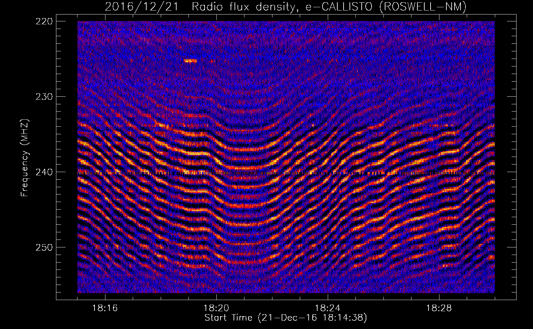Screen dimensions: 533x329
Task: Click the 220 frequency tick label
Action: point(44,21)
